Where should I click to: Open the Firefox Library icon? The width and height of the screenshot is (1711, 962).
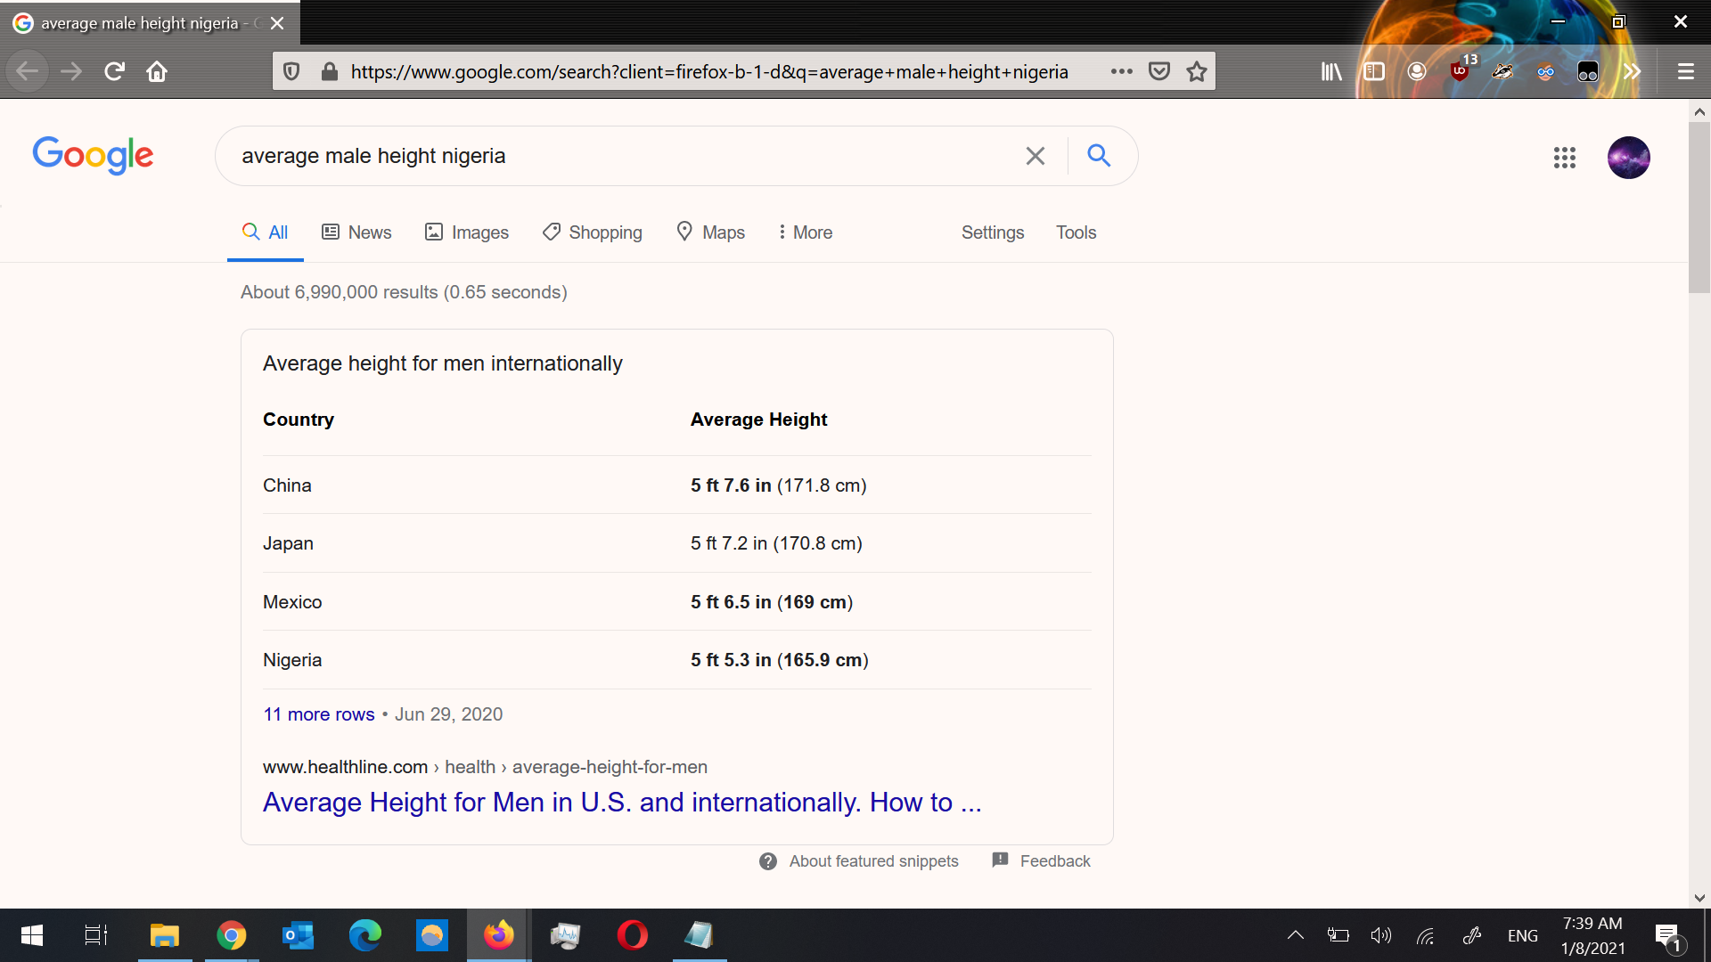pos(1331,71)
